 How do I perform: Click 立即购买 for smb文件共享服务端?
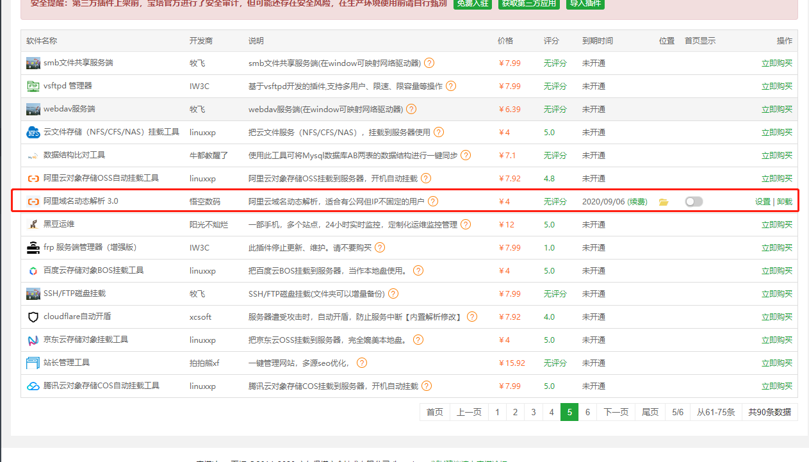pos(777,63)
